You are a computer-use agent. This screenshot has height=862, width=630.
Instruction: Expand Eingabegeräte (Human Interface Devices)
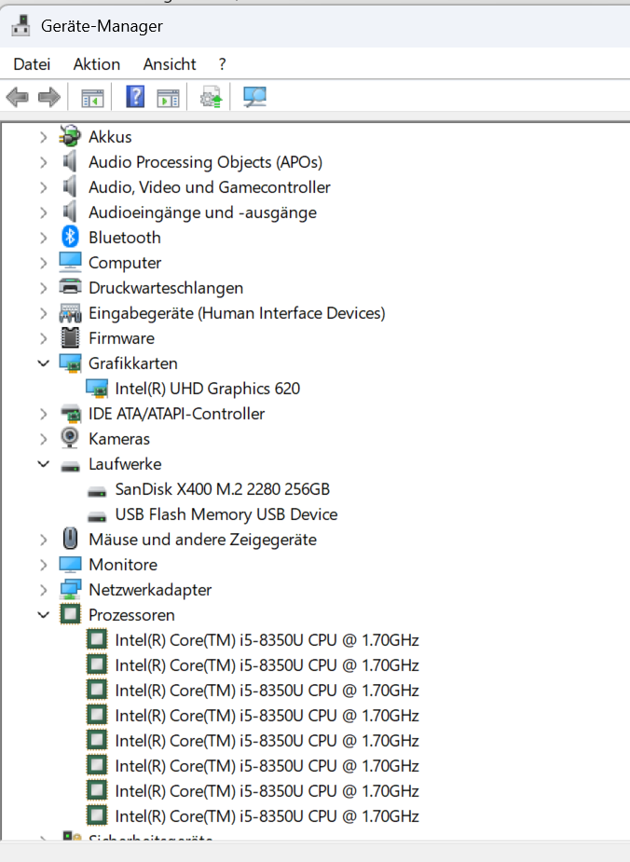click(x=44, y=313)
